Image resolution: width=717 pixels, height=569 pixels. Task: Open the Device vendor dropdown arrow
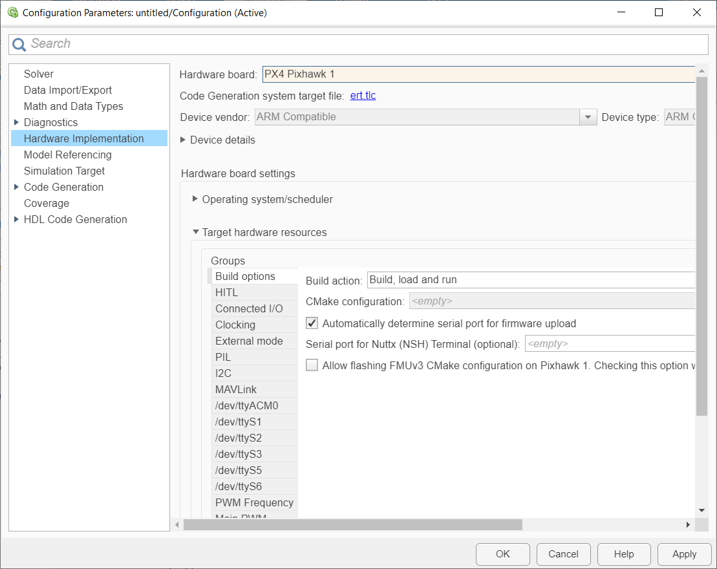coord(588,117)
